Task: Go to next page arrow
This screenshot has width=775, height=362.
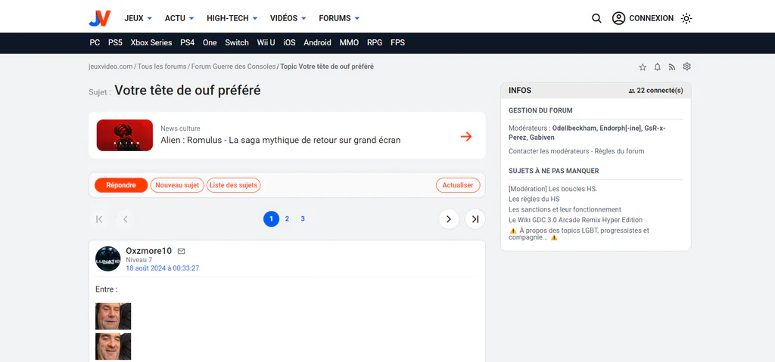Action: (449, 218)
